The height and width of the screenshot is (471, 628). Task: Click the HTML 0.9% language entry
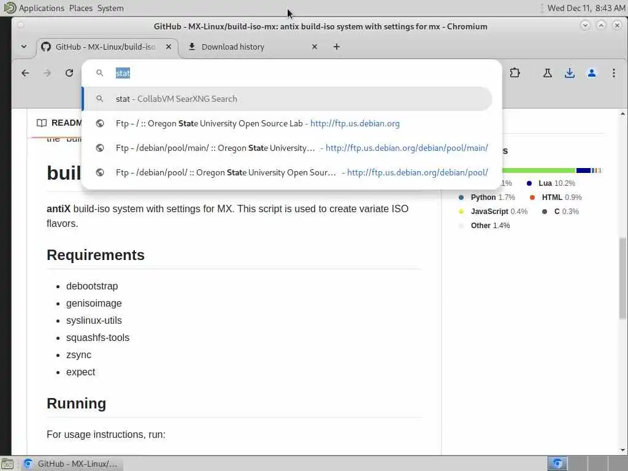(556, 197)
